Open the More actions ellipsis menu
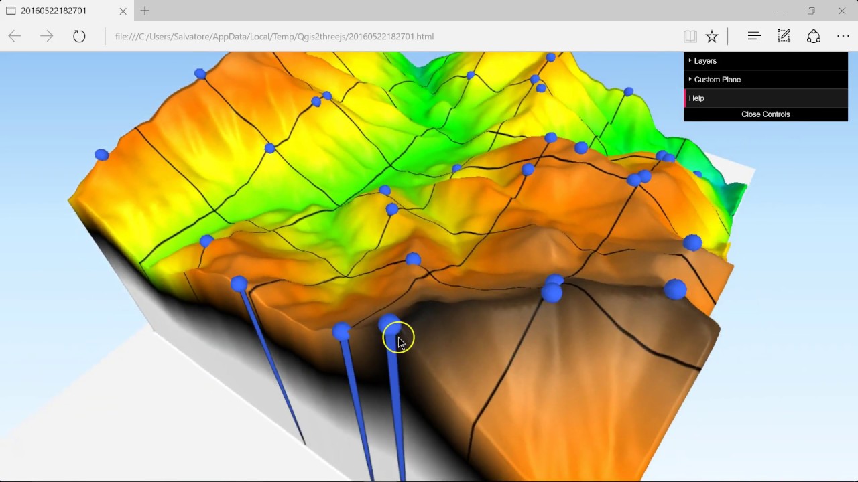The image size is (858, 482). [x=843, y=36]
